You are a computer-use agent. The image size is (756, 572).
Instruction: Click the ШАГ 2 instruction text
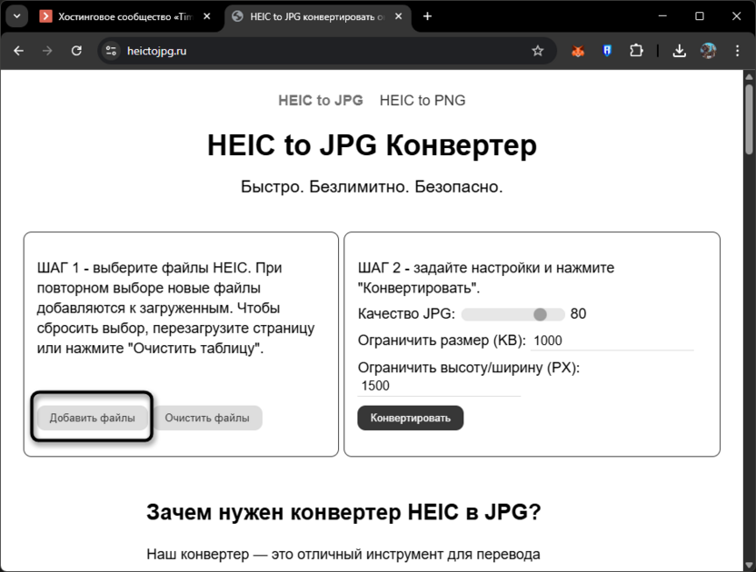(486, 278)
